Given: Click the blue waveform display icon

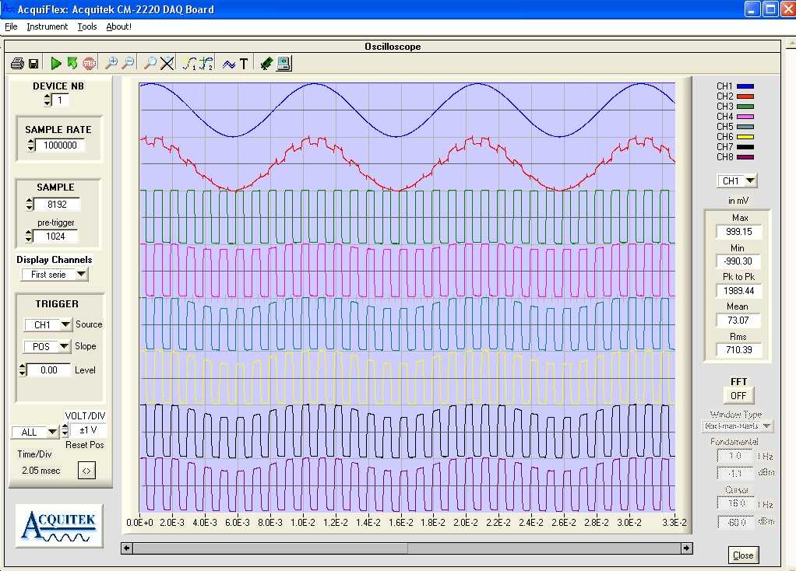Looking at the screenshot, I should point(229,64).
